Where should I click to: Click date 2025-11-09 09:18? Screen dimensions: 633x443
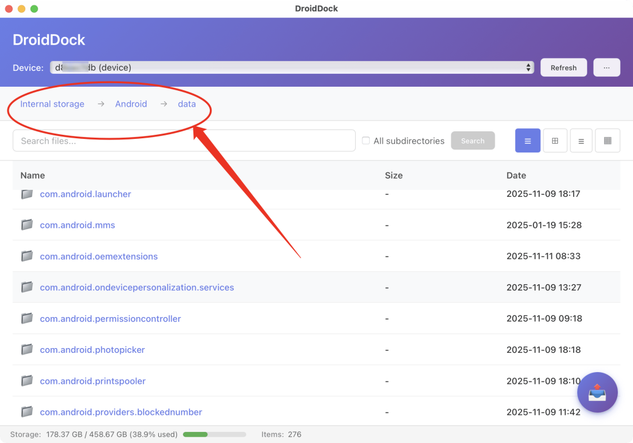[544, 318]
